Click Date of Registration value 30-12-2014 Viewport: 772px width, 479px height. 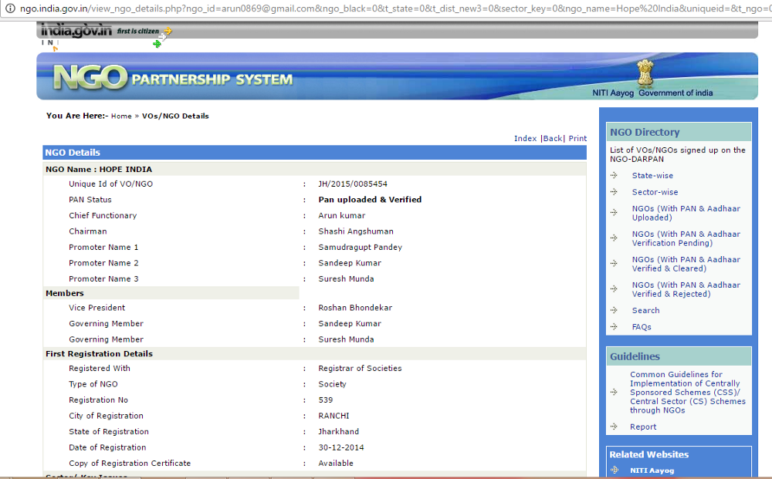pyautogui.click(x=340, y=447)
